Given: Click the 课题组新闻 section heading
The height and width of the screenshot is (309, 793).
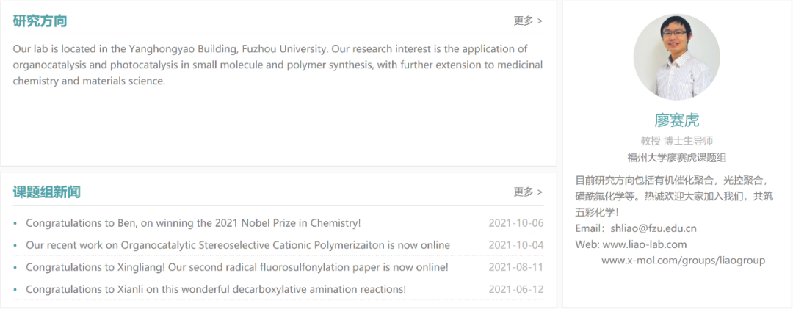Looking at the screenshot, I should click(x=46, y=192).
